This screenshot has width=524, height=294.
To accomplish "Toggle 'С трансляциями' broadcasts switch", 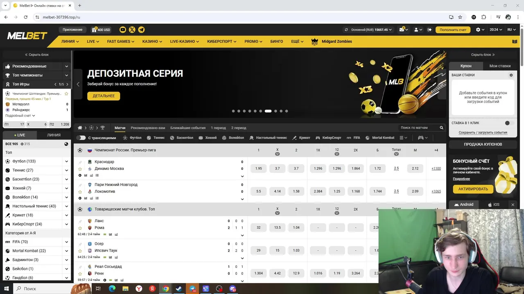I will pyautogui.click(x=81, y=138).
